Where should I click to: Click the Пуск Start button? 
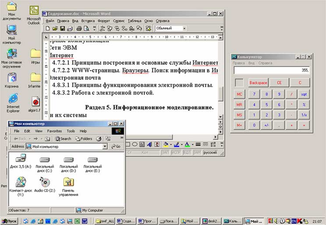pyautogui.click(x=9, y=221)
